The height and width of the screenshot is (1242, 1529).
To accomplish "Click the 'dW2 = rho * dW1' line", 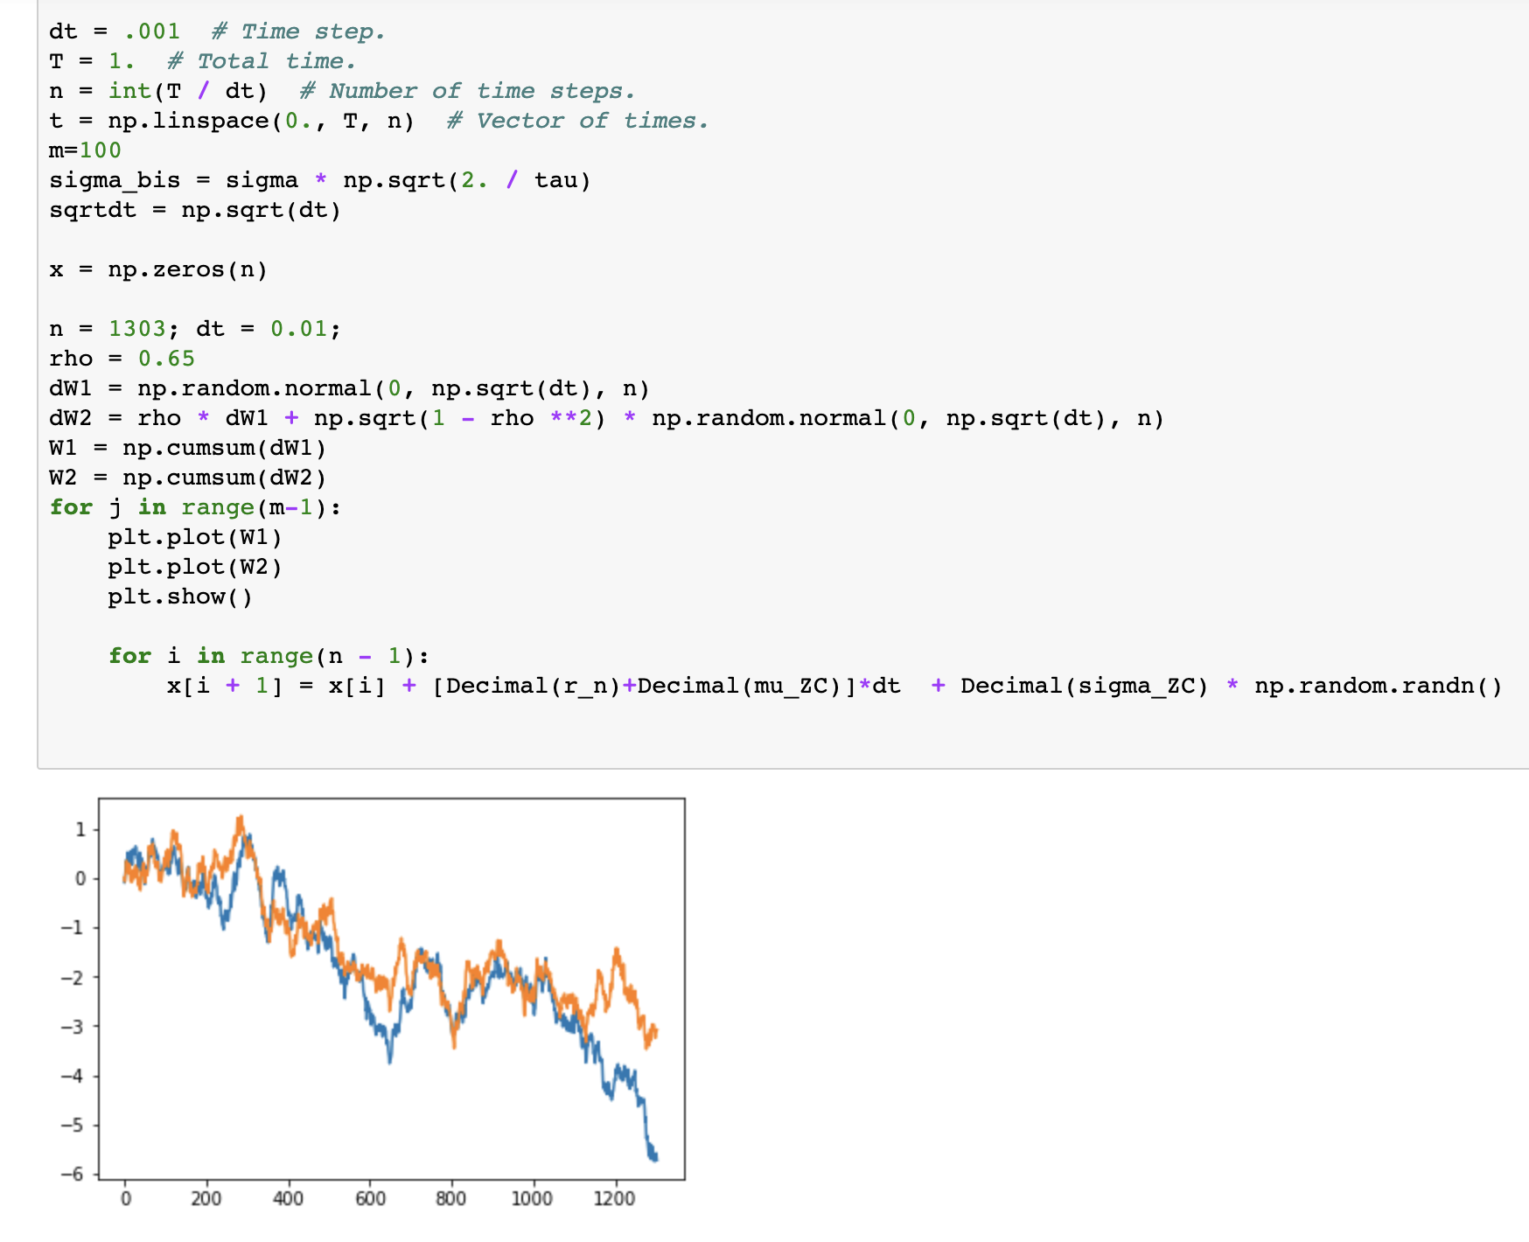I will (x=607, y=418).
